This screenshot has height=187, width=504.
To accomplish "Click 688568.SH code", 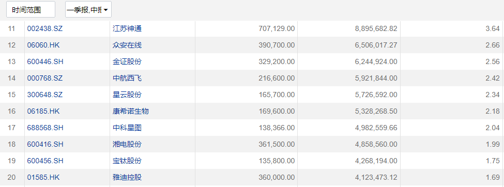I will pyautogui.click(x=45, y=128).
